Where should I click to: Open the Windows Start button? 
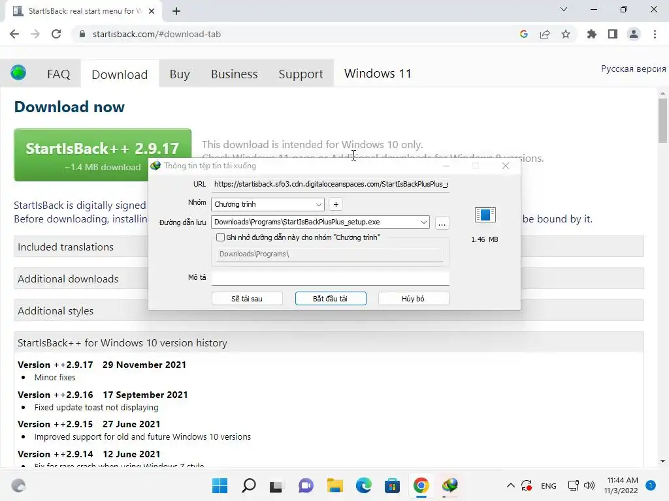point(220,485)
